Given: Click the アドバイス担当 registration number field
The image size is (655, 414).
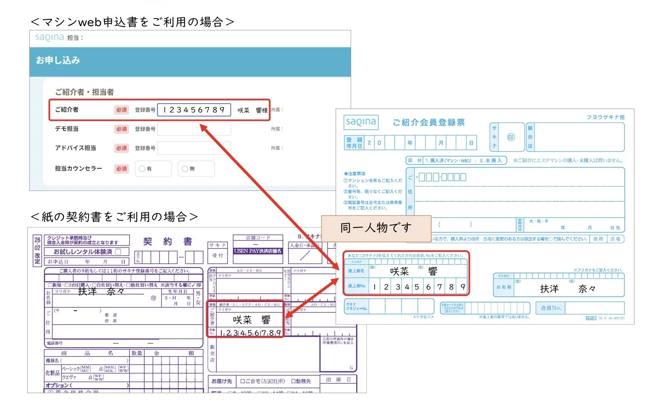Looking at the screenshot, I should [x=194, y=148].
